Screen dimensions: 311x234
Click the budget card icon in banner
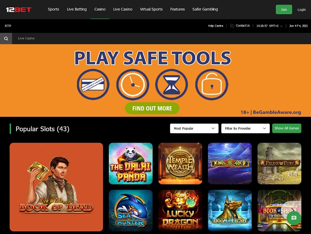[93, 84]
